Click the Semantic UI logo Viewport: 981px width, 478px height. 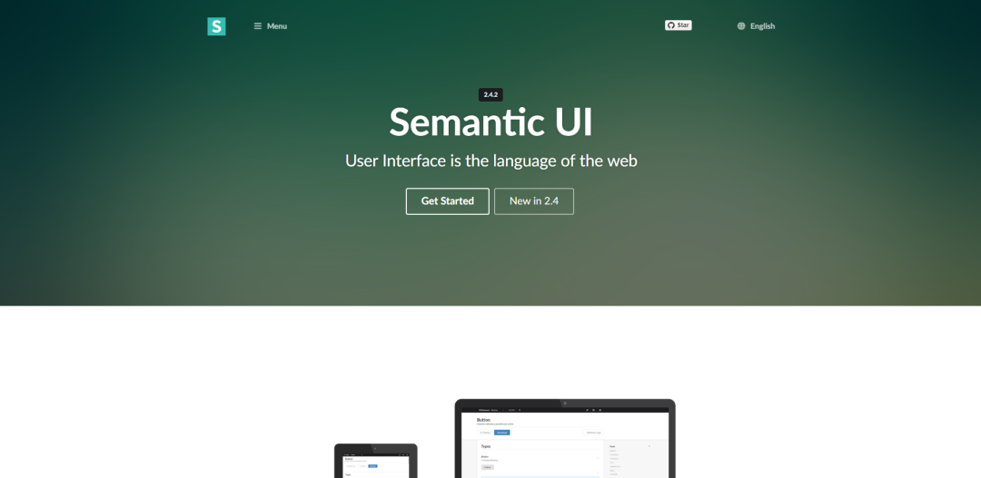click(216, 26)
